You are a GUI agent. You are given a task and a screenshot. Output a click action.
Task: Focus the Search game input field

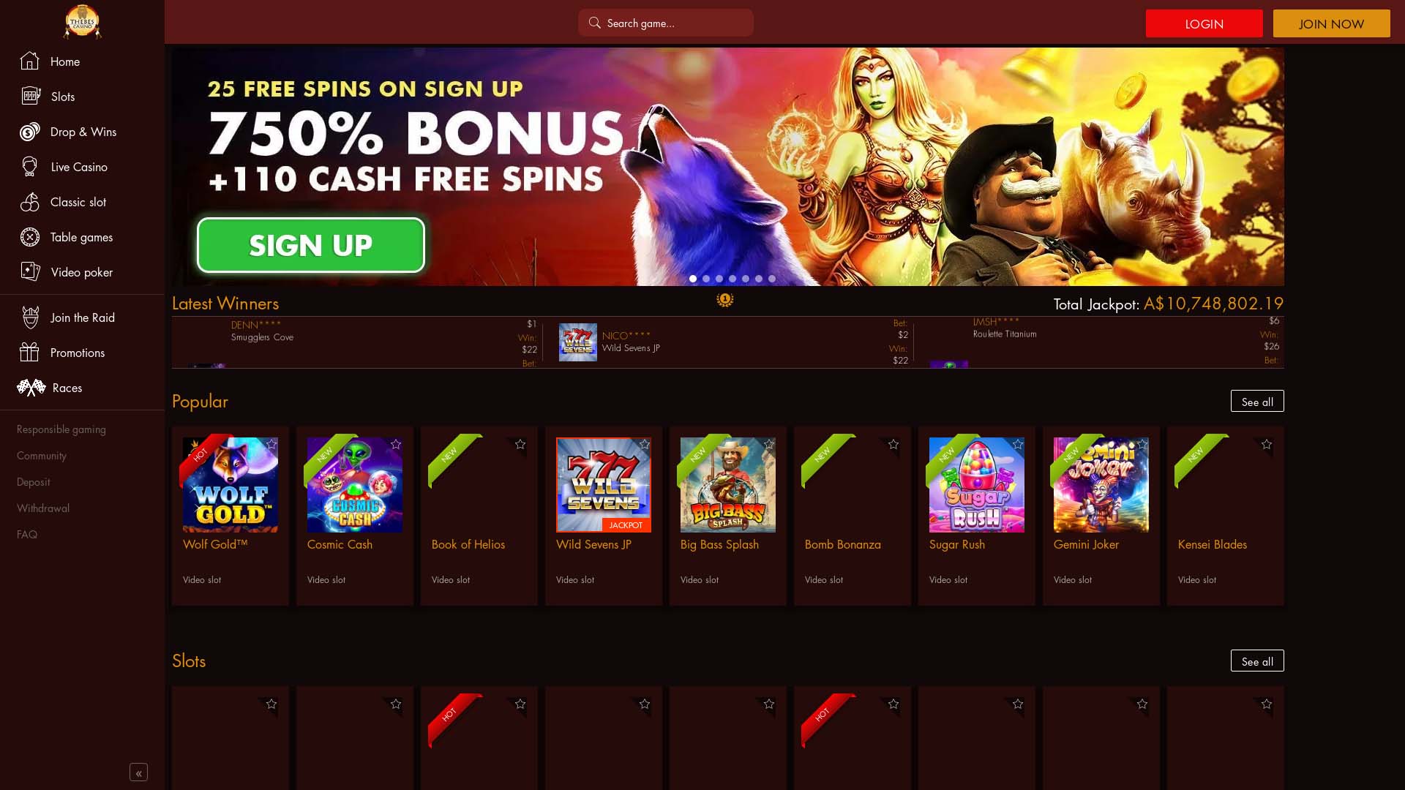(x=666, y=23)
